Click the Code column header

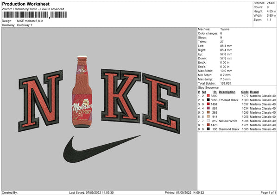[x=245, y=92]
